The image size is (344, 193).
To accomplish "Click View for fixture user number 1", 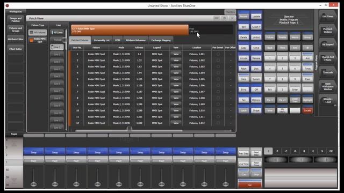I will point(176,54).
